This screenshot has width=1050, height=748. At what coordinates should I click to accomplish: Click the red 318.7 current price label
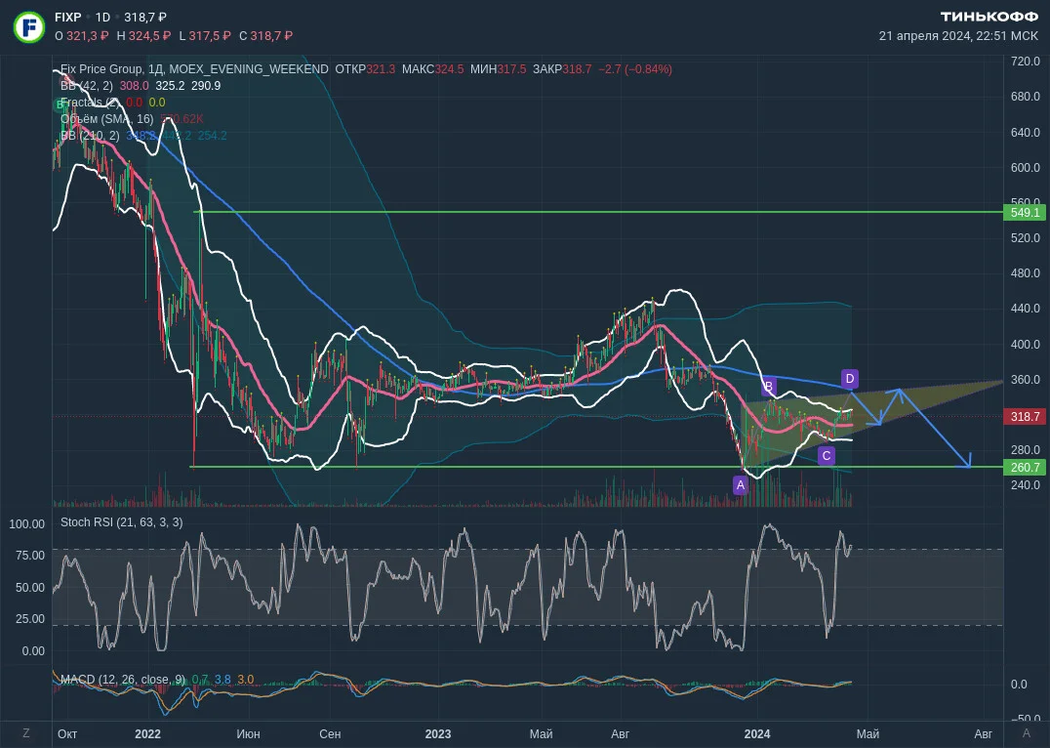click(x=1026, y=417)
